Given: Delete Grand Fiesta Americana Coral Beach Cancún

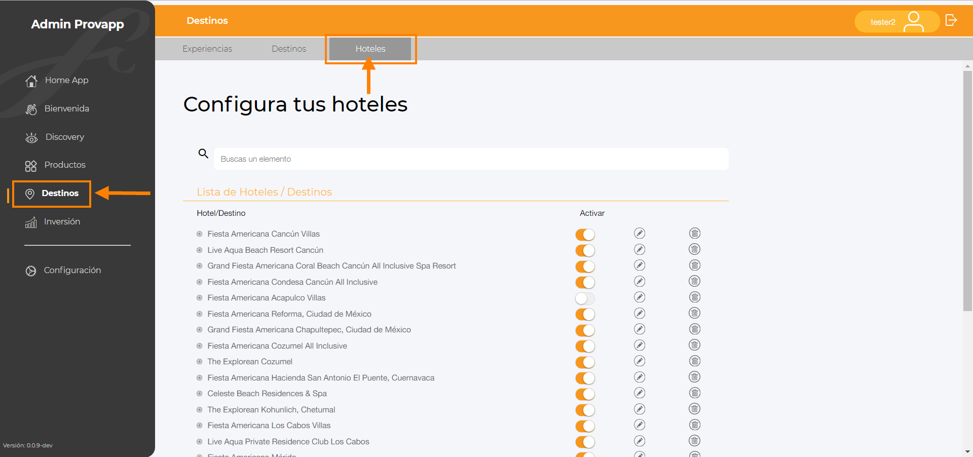Looking at the screenshot, I should 695,265.
